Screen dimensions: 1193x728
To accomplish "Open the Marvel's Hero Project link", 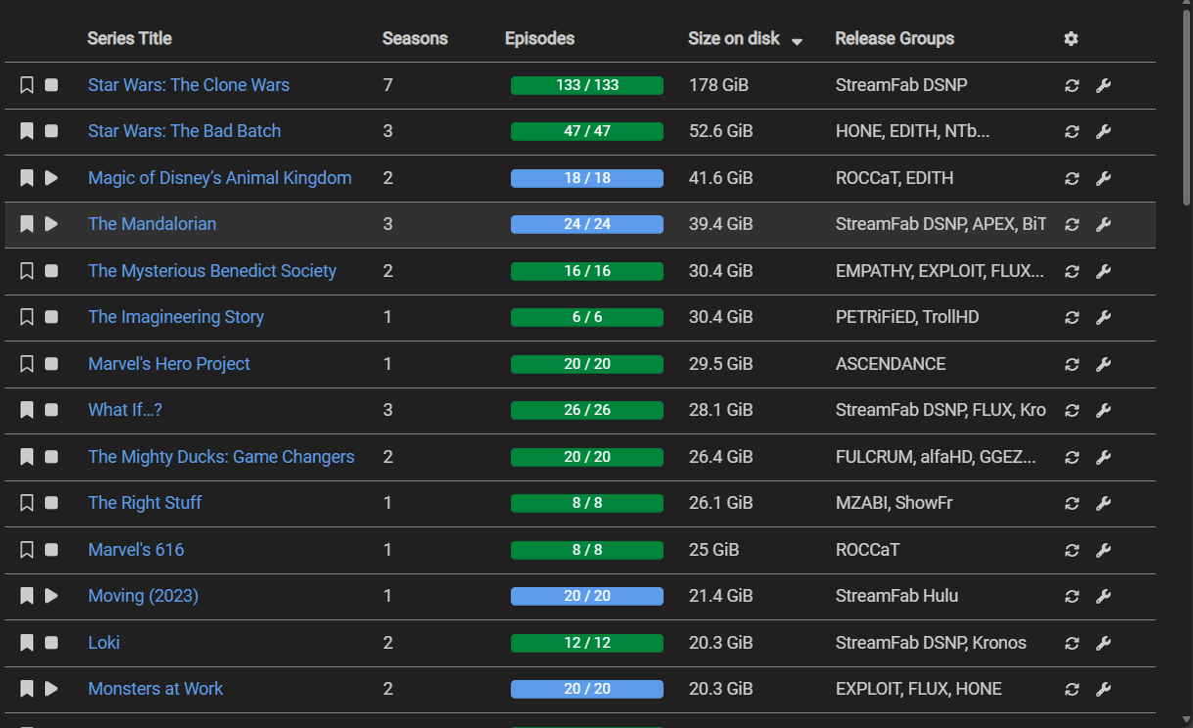I will click(x=169, y=364).
